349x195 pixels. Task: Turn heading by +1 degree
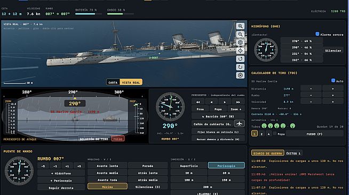[67, 166]
